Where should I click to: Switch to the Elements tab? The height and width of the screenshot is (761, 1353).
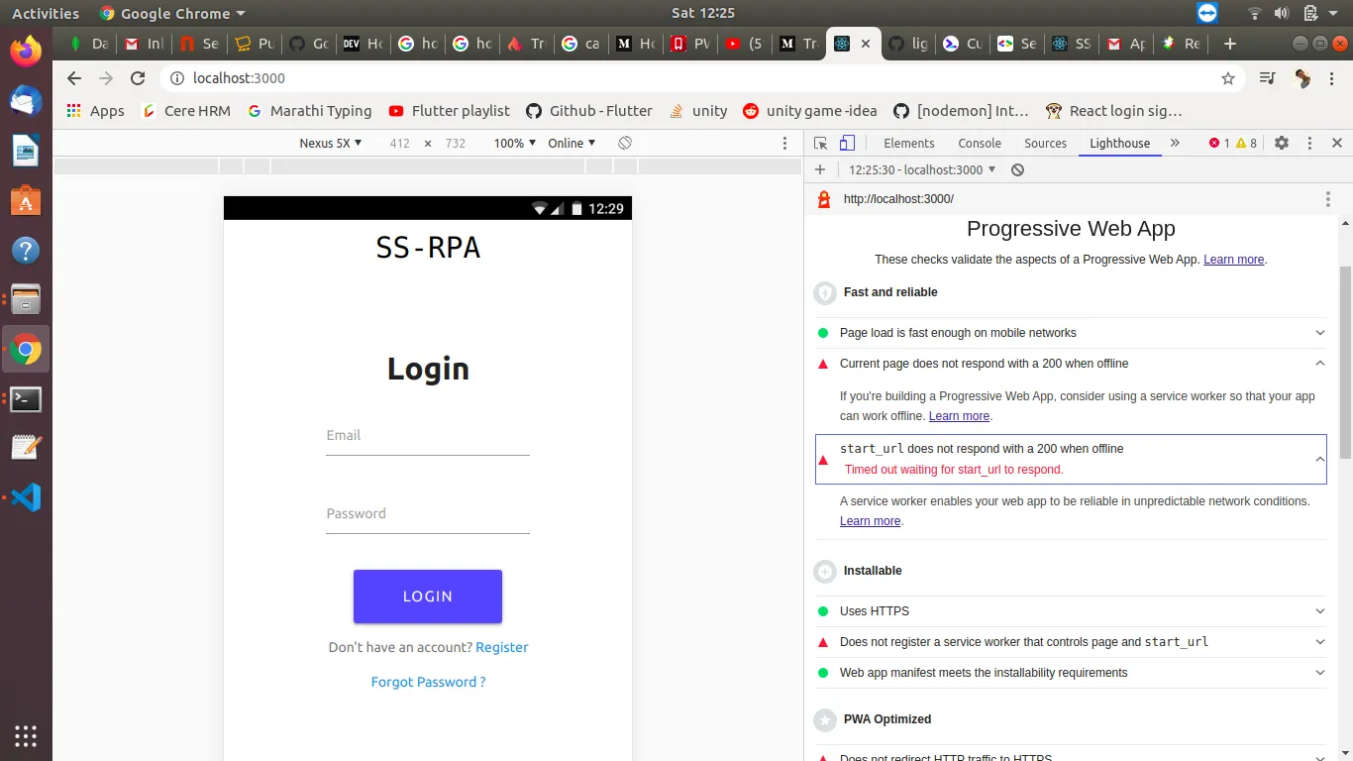(x=908, y=143)
